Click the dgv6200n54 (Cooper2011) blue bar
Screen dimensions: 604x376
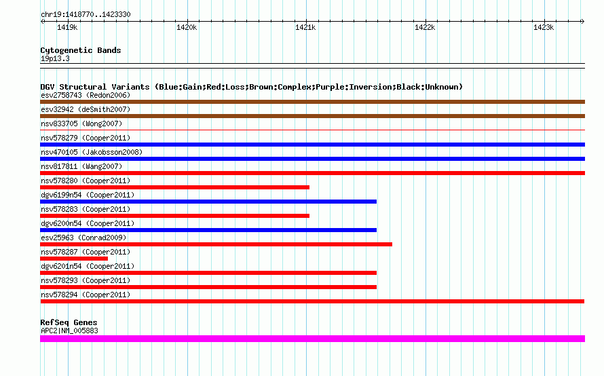[208, 230]
